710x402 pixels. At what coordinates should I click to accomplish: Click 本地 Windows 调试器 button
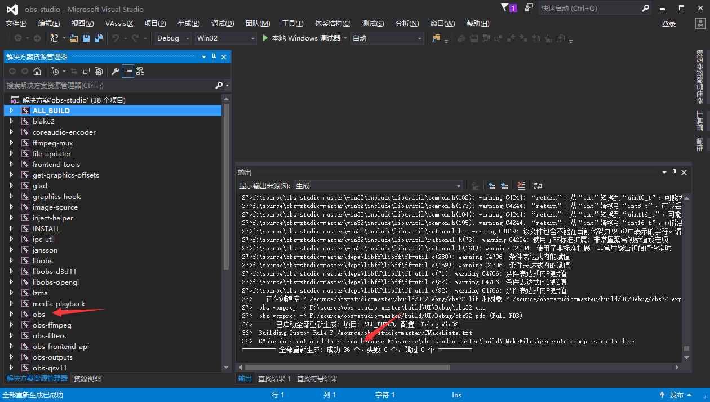pos(301,38)
